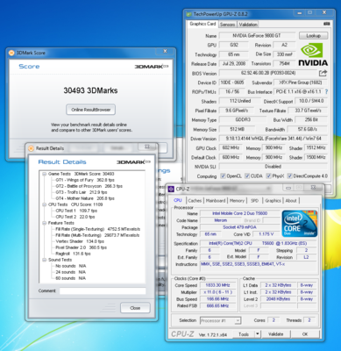Click the Multiplier value x 11.0
Screen dimensions: 341x351
click(x=217, y=292)
